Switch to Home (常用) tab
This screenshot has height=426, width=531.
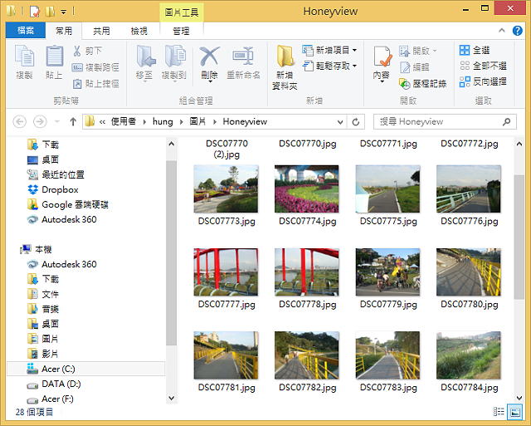tap(64, 32)
